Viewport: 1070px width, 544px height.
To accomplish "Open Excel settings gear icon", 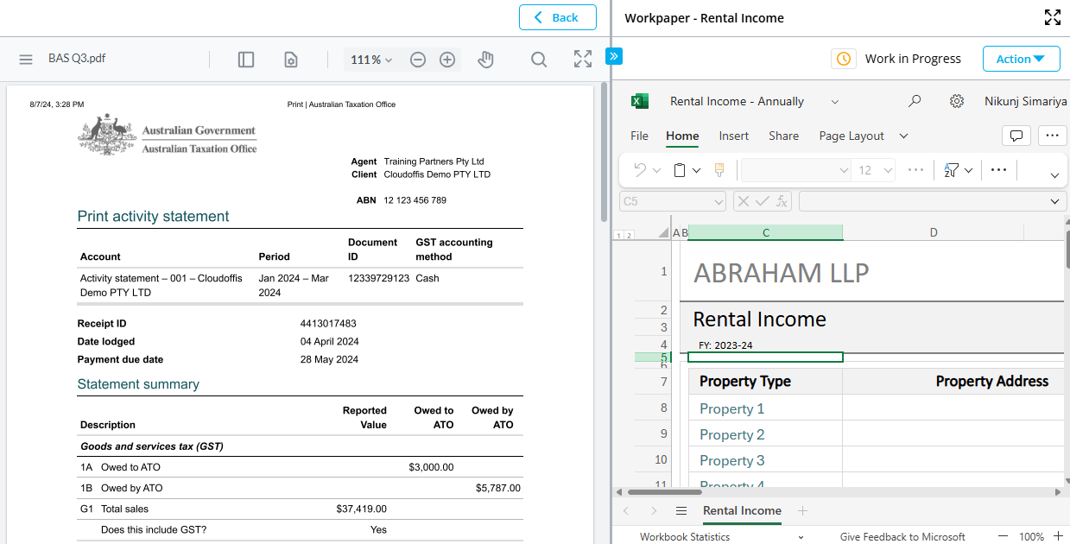I will point(956,101).
